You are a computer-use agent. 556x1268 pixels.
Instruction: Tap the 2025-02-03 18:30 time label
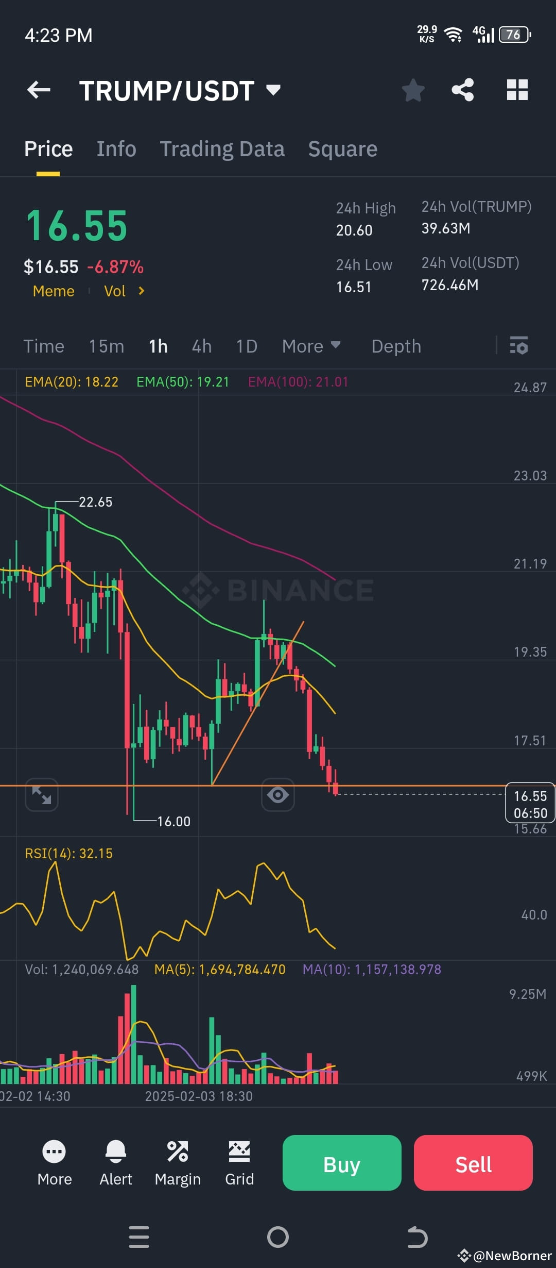199,1096
